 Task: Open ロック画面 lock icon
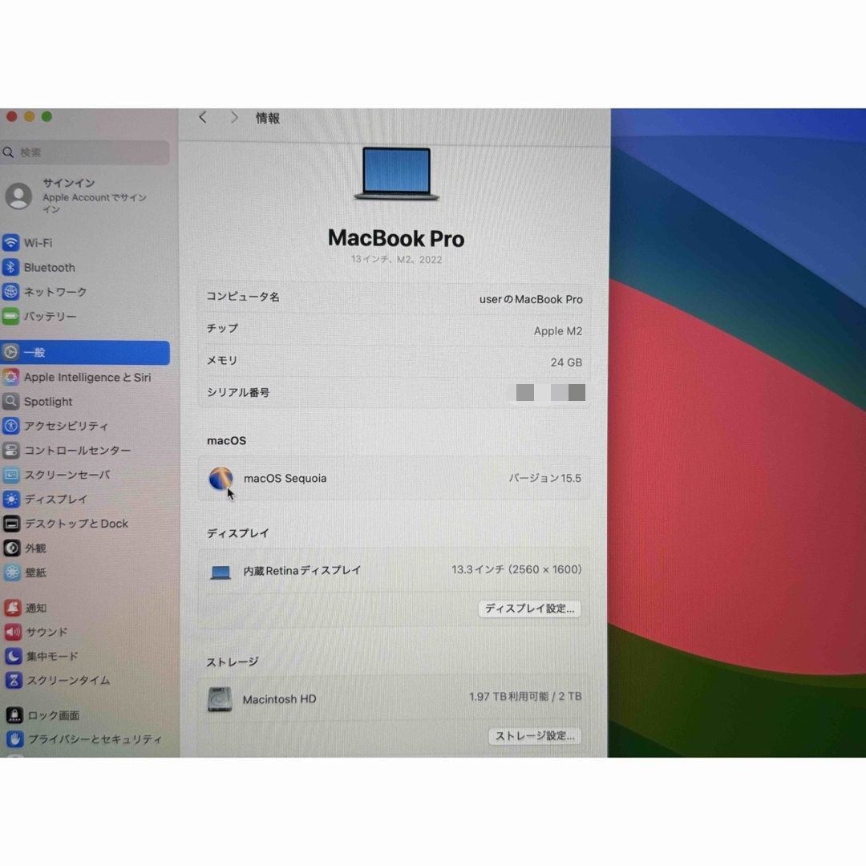click(14, 715)
